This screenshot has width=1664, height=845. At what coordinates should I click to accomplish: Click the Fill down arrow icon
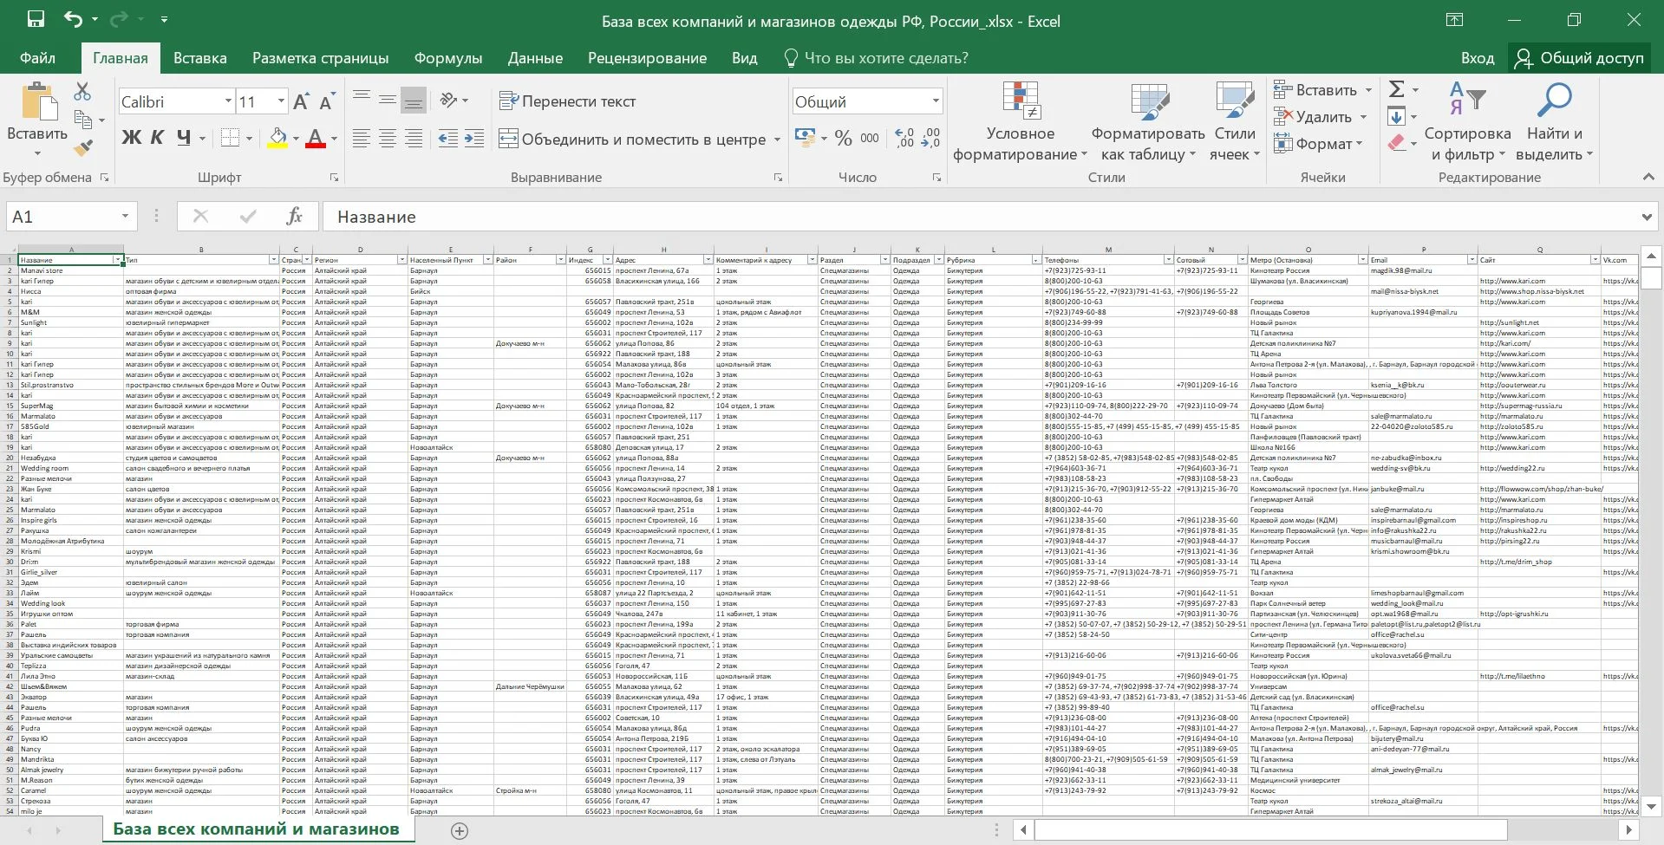(x=1396, y=116)
